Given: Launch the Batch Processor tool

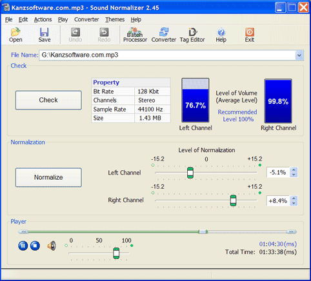Looking at the screenshot, I should click(135, 35).
